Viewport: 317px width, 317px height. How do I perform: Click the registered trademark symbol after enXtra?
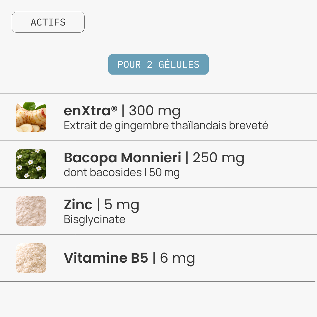114,109
